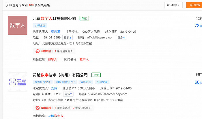Click 天眼风险 shield icon for 花脸数字技术
The width and height of the screenshot is (202, 119).
pos(38,108)
